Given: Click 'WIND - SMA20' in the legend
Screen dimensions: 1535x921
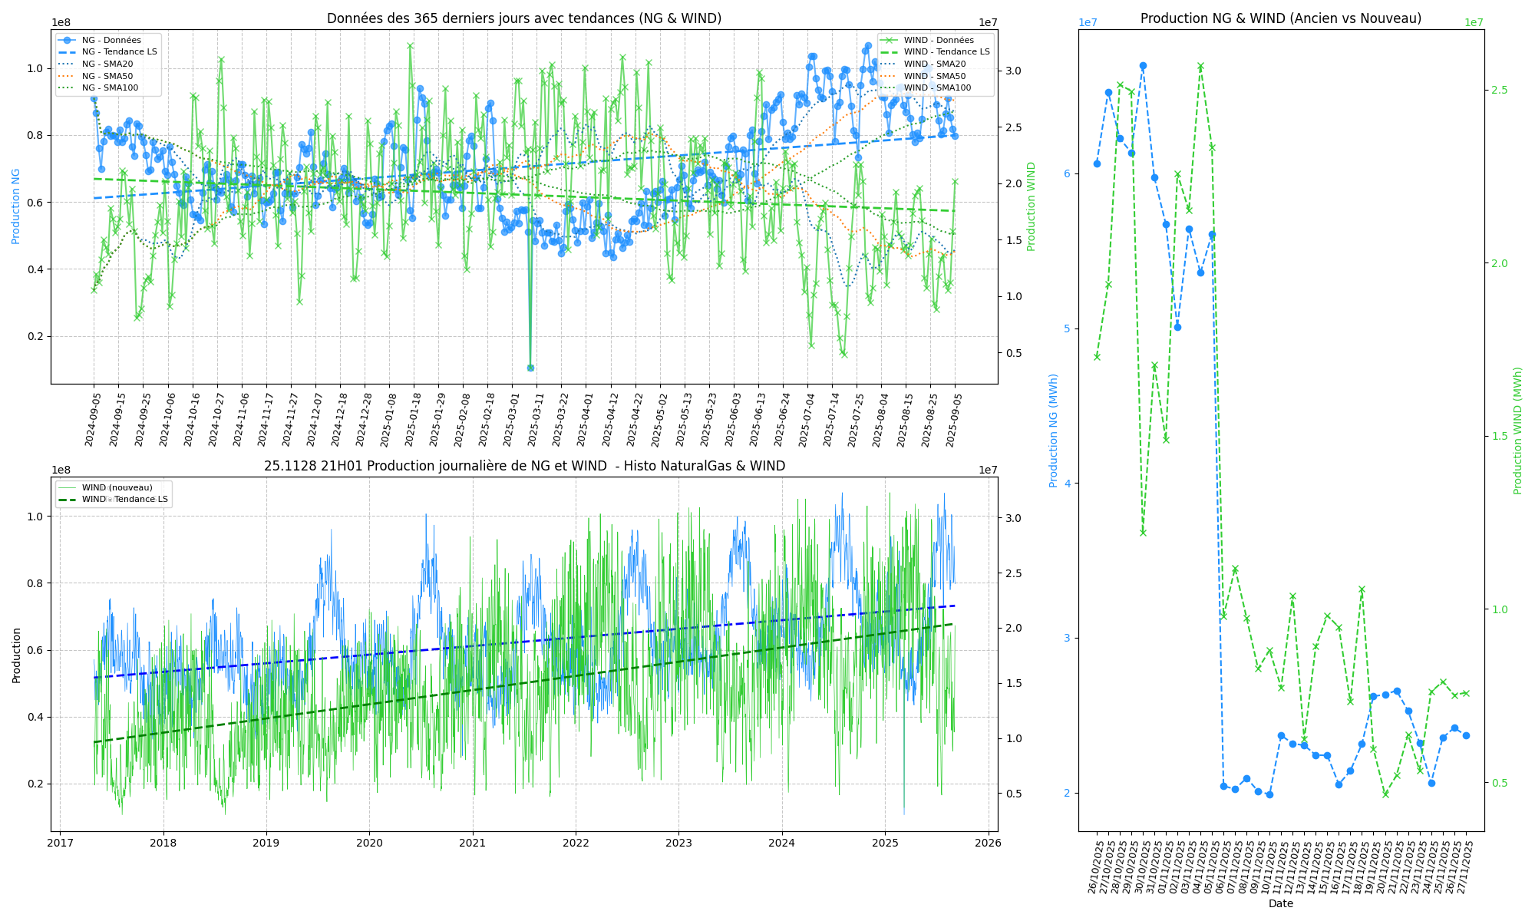Looking at the screenshot, I should pyautogui.click(x=935, y=64).
